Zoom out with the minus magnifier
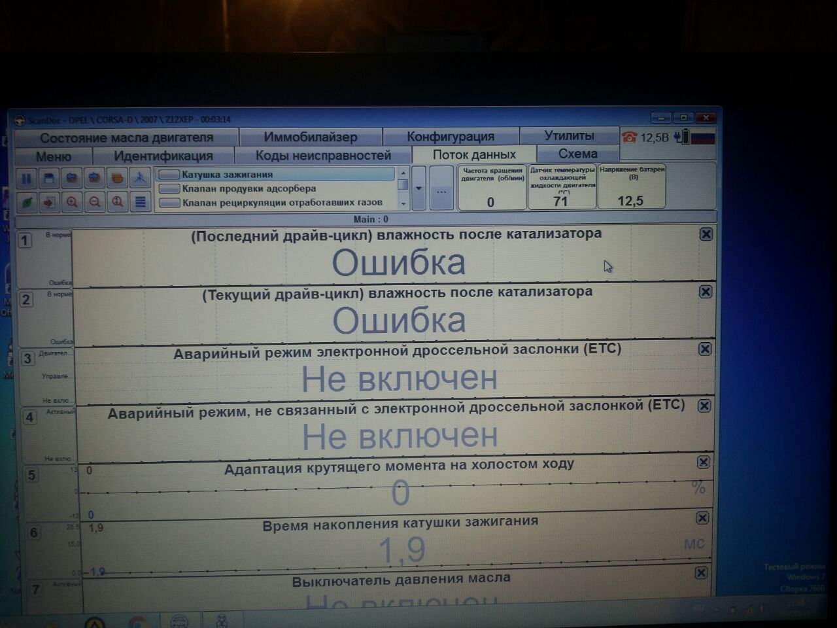The width and height of the screenshot is (837, 628). point(95,202)
